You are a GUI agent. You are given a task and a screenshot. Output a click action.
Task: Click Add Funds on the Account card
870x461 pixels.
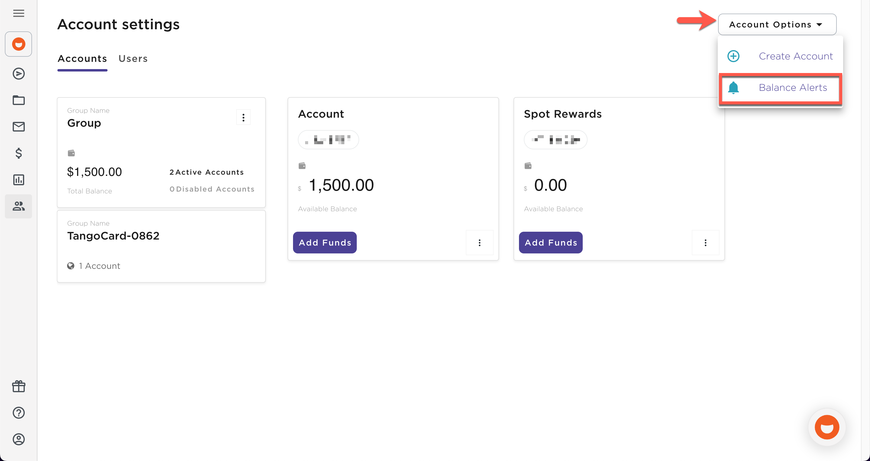tap(324, 243)
